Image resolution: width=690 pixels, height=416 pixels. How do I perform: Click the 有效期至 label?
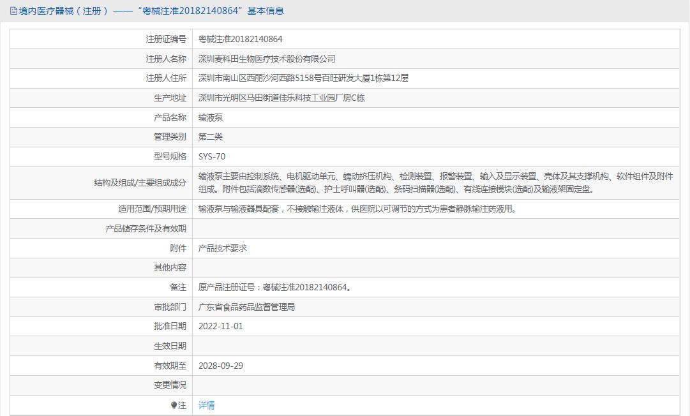(x=170, y=366)
